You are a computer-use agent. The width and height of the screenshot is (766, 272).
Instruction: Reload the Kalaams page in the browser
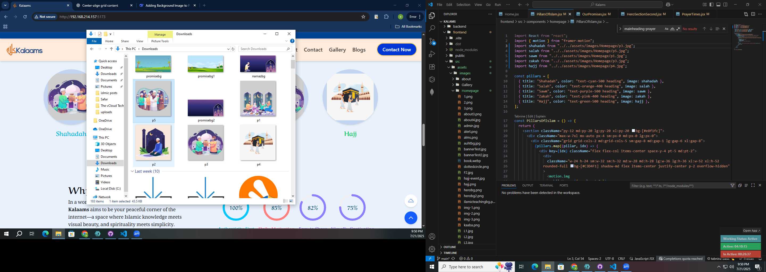click(25, 17)
